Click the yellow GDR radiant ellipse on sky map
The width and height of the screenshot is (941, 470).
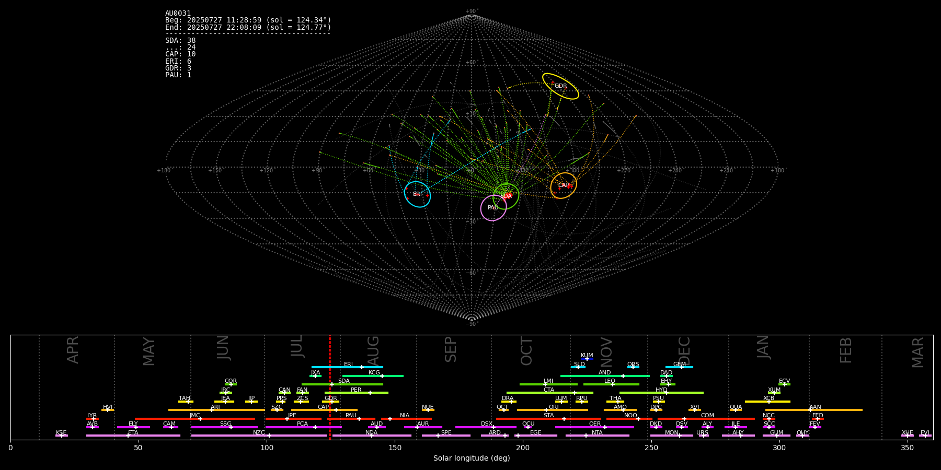point(560,86)
